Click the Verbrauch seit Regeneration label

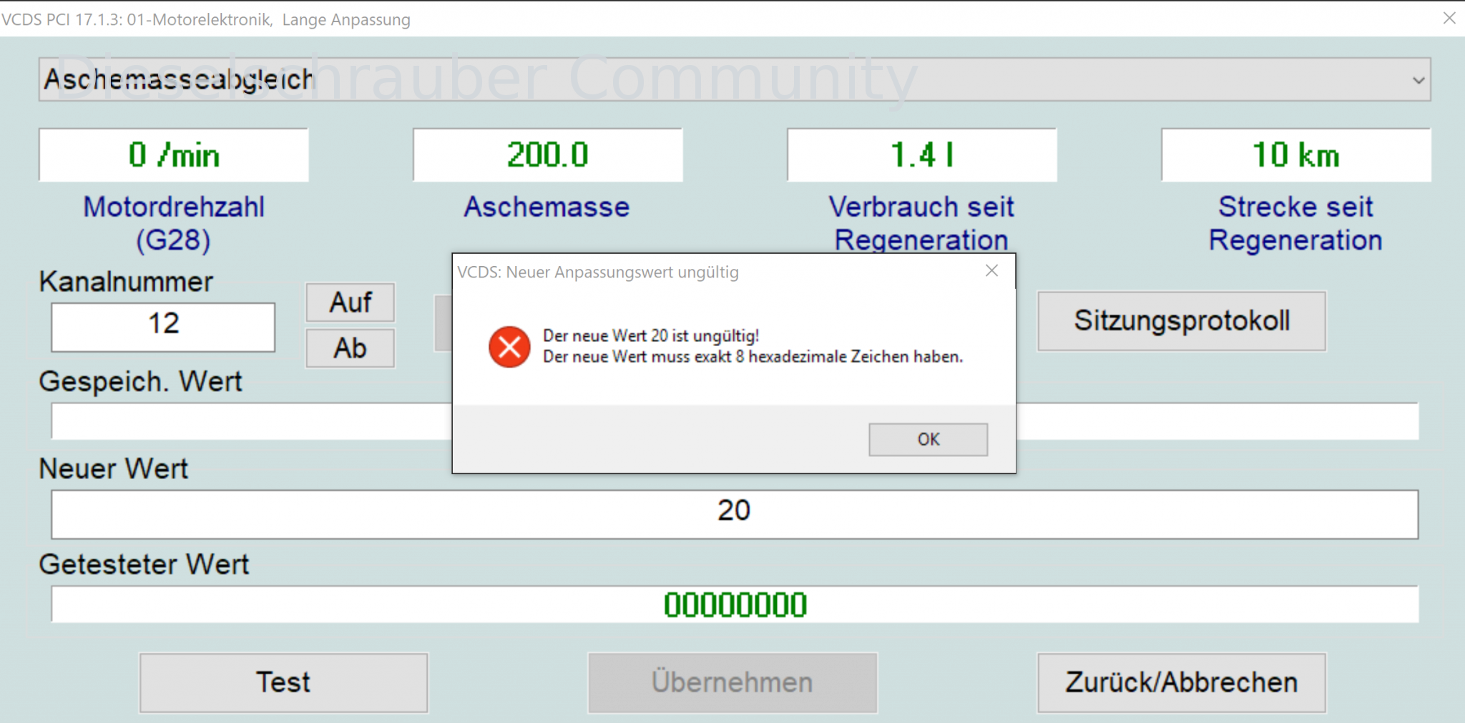coord(921,223)
